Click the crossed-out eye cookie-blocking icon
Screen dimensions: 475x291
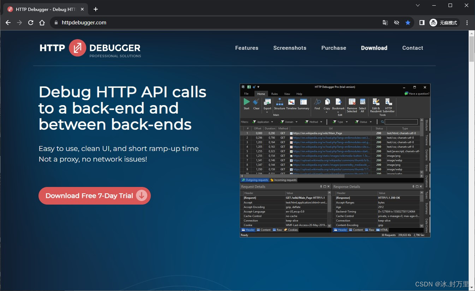[x=397, y=23]
